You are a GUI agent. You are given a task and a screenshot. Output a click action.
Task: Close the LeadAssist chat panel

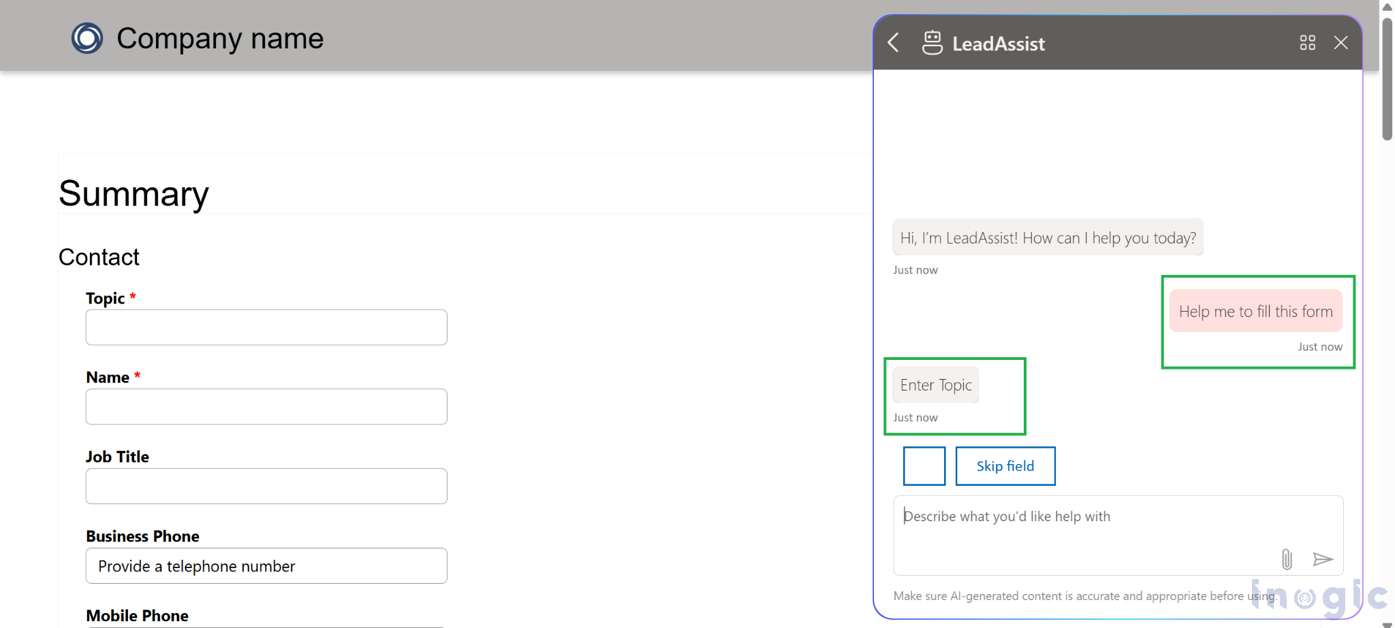click(1341, 43)
